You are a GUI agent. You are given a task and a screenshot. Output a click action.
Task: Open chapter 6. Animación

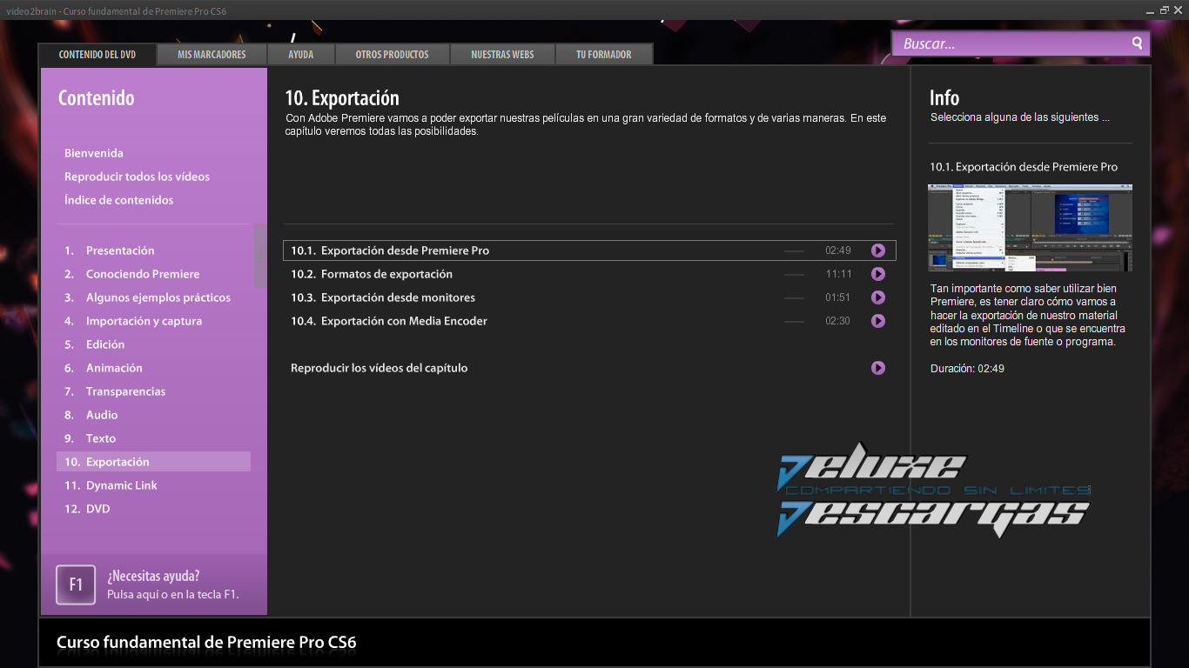point(104,368)
